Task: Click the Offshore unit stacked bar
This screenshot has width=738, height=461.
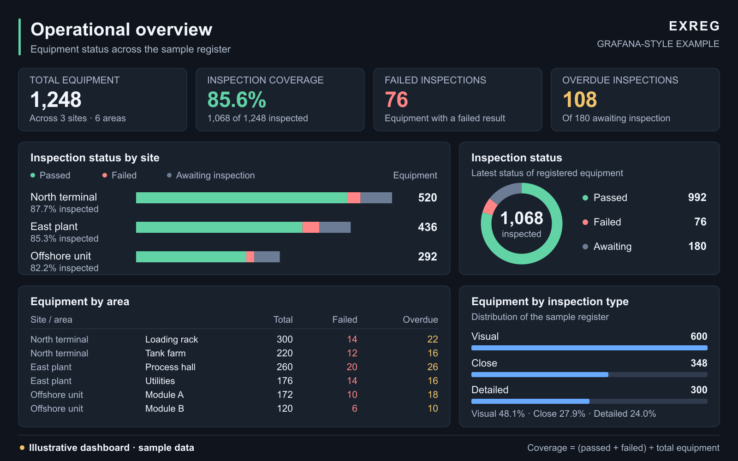Action: coord(208,257)
